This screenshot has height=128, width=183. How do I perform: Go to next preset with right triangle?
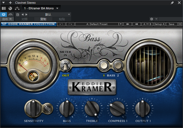(x=26, y=14)
